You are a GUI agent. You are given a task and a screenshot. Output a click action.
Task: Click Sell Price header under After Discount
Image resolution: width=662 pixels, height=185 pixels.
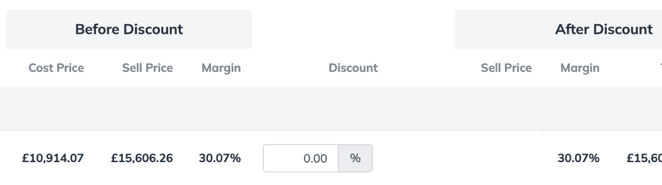[506, 68]
